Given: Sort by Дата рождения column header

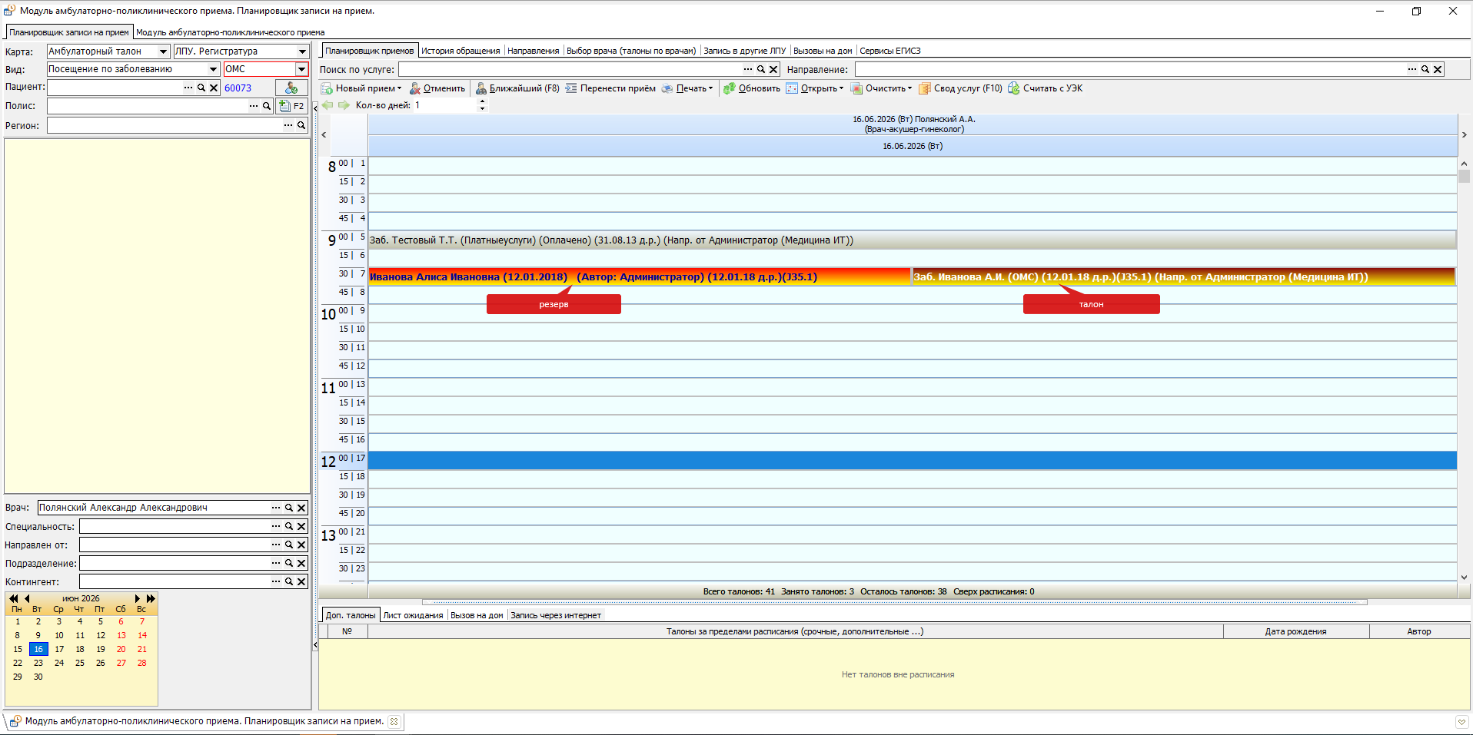Looking at the screenshot, I should click(x=1295, y=631).
